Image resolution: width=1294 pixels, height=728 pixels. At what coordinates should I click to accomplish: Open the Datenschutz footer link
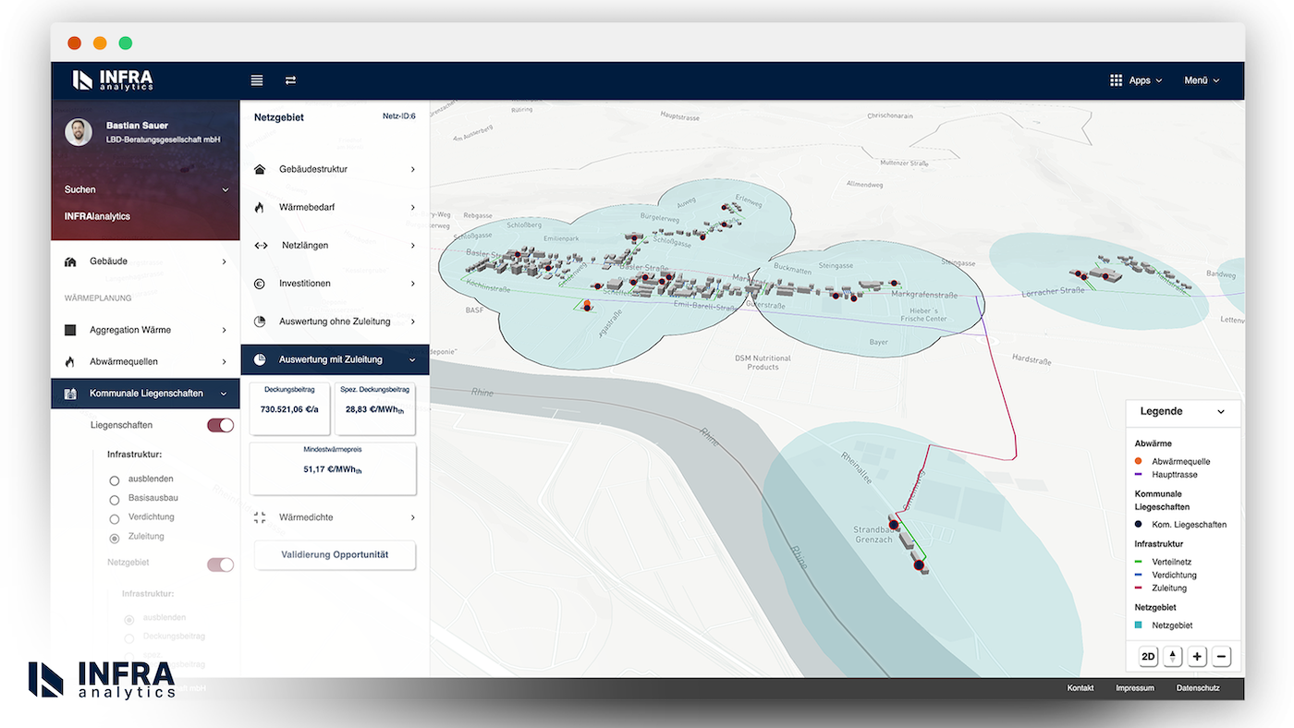[x=1198, y=688]
